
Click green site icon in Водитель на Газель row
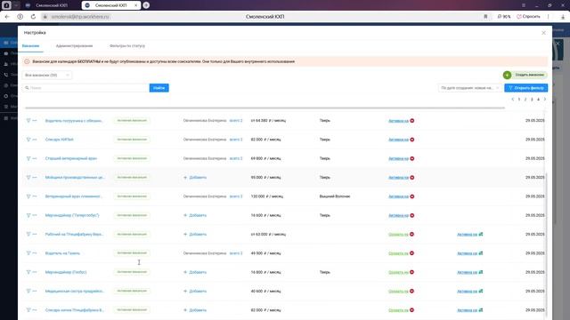click(x=481, y=252)
